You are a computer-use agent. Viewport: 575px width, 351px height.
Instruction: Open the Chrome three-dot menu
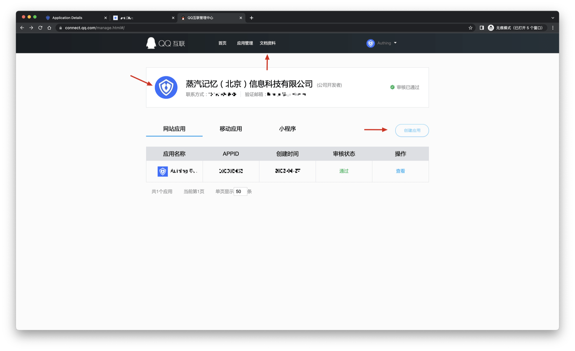coord(553,28)
